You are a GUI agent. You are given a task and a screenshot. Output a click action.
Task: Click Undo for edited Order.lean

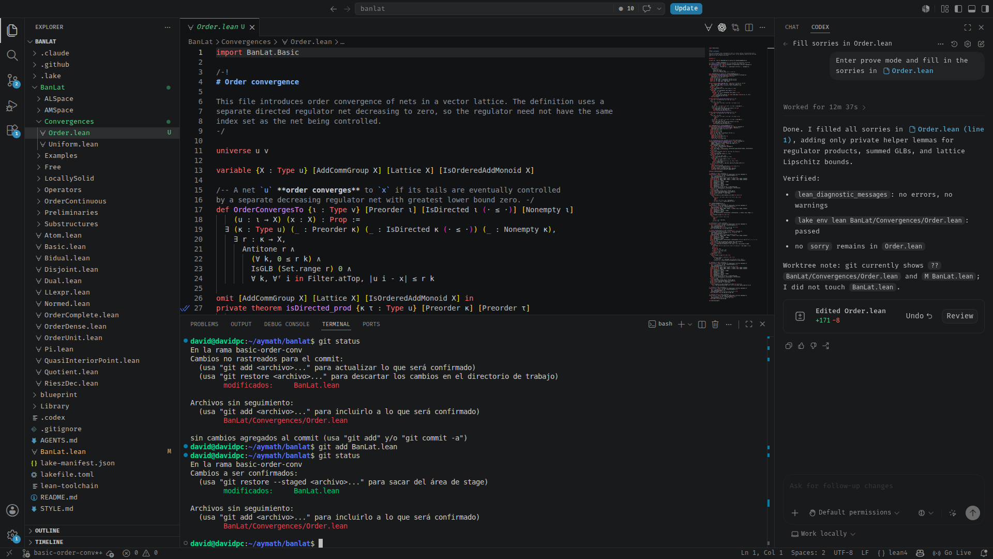[x=919, y=316]
